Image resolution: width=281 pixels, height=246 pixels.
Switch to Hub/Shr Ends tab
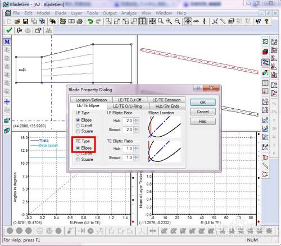(167, 106)
